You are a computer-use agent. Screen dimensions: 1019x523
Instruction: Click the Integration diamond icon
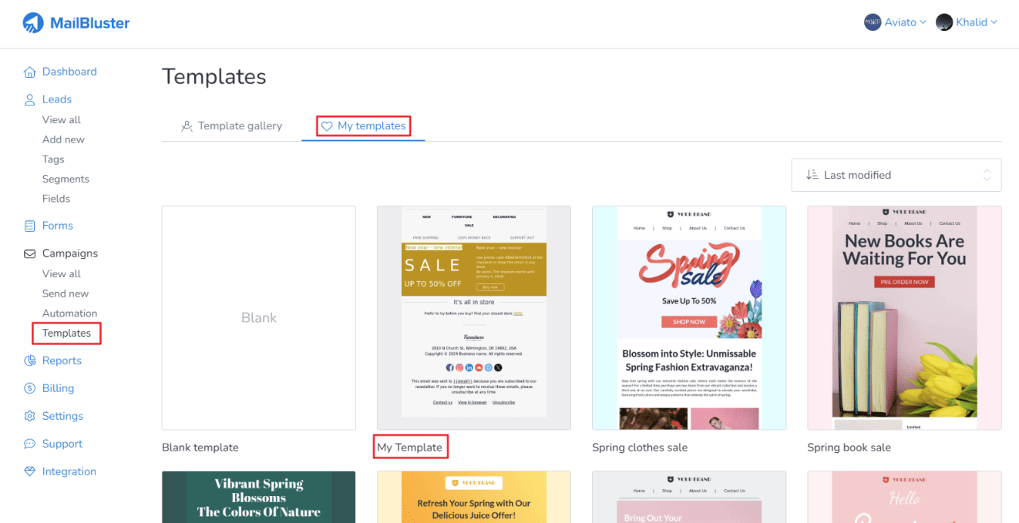[x=30, y=472]
